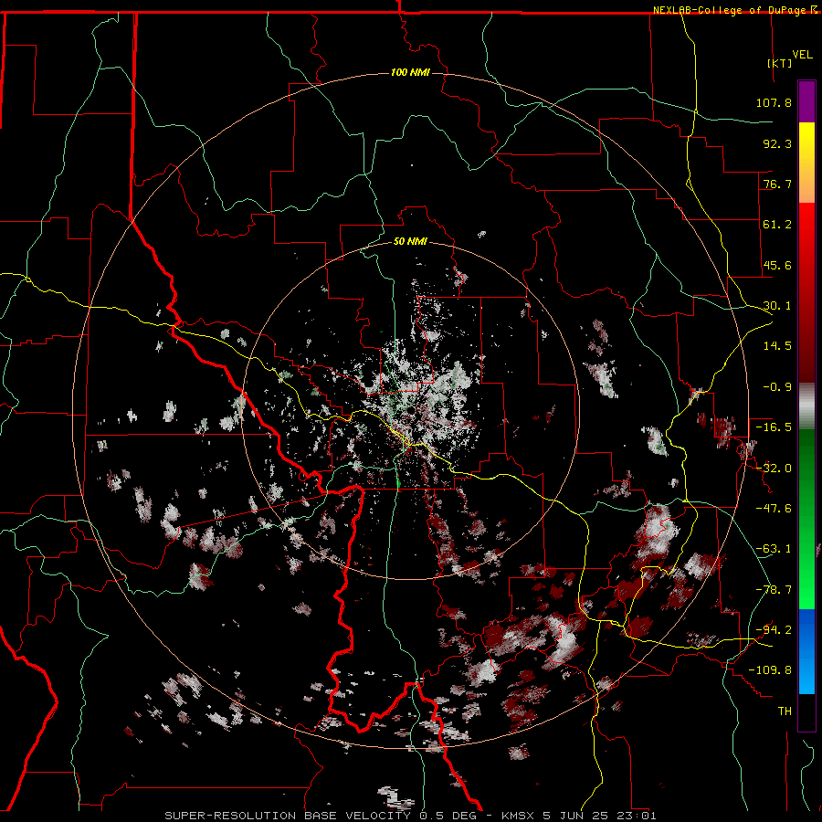Pick the red segment of the color bar
The image size is (822, 822).
806,292
